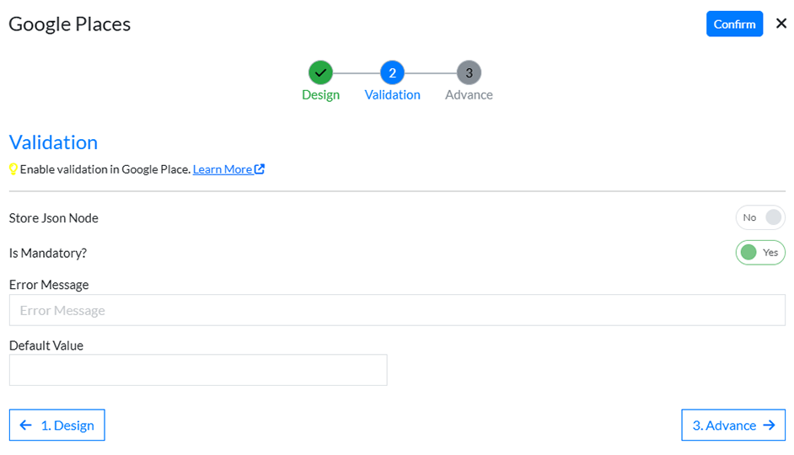Viewport: 794px width, 455px height.
Task: Go back with the 1. Design button
Action: (x=57, y=426)
